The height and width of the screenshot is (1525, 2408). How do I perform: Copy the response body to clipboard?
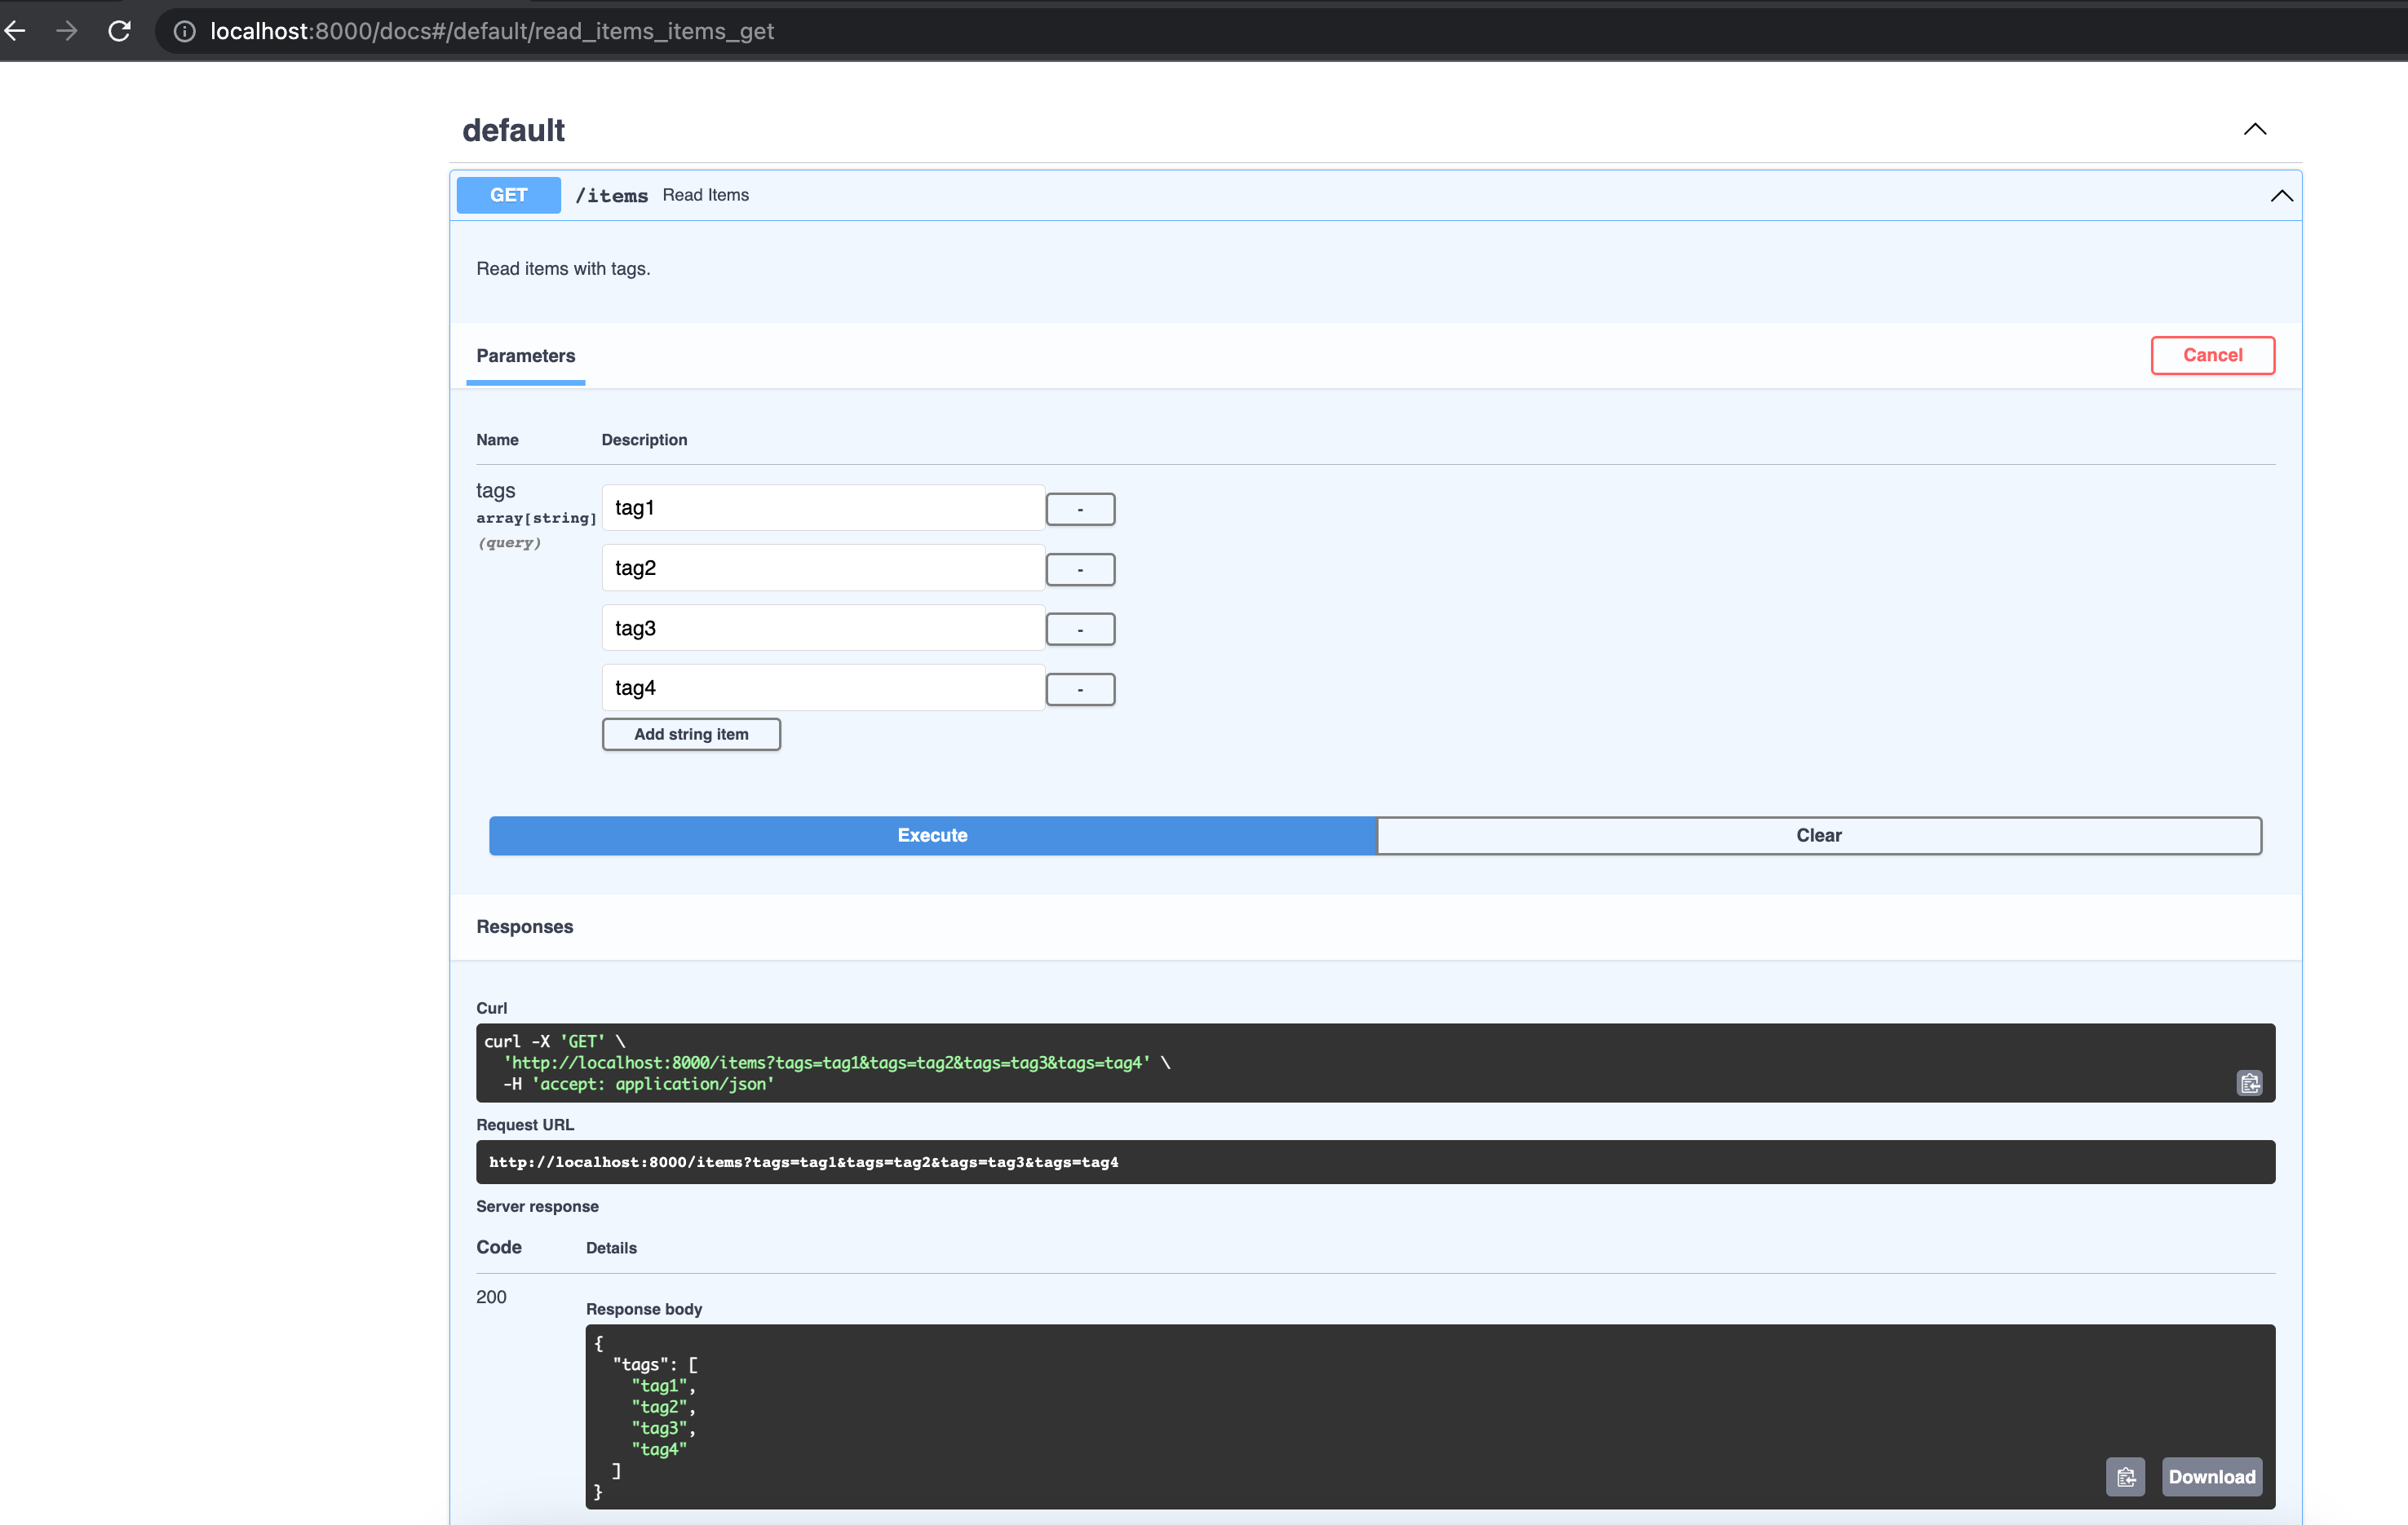[x=2125, y=1477]
